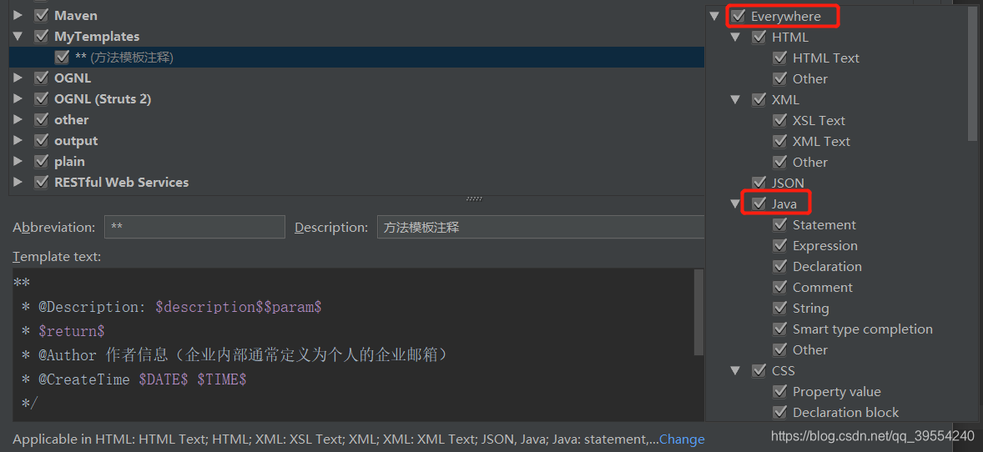
Task: Toggle the XML Text checkbox
Action: click(x=779, y=141)
